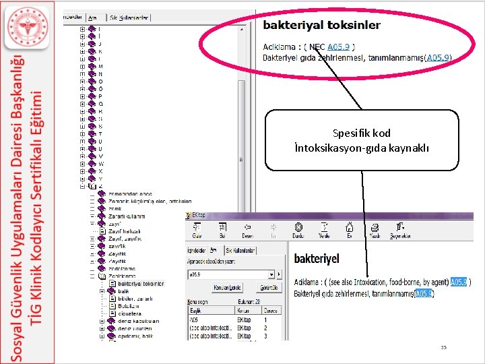Screen dimensions: 485x364
Task: Switch to İçindekiler tab in the EKitap window
Action: tap(197, 250)
